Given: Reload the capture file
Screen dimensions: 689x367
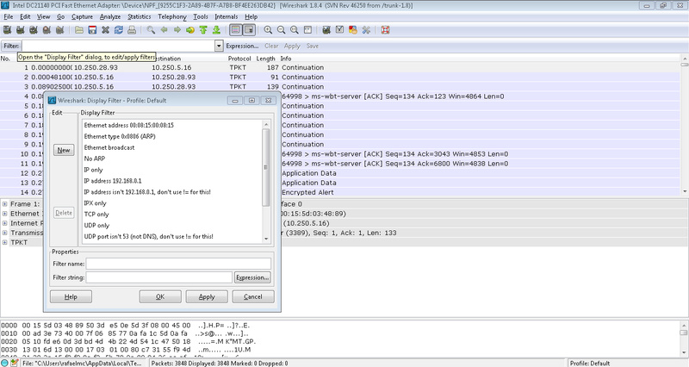Looking at the screenshot, I should click(x=119, y=30).
